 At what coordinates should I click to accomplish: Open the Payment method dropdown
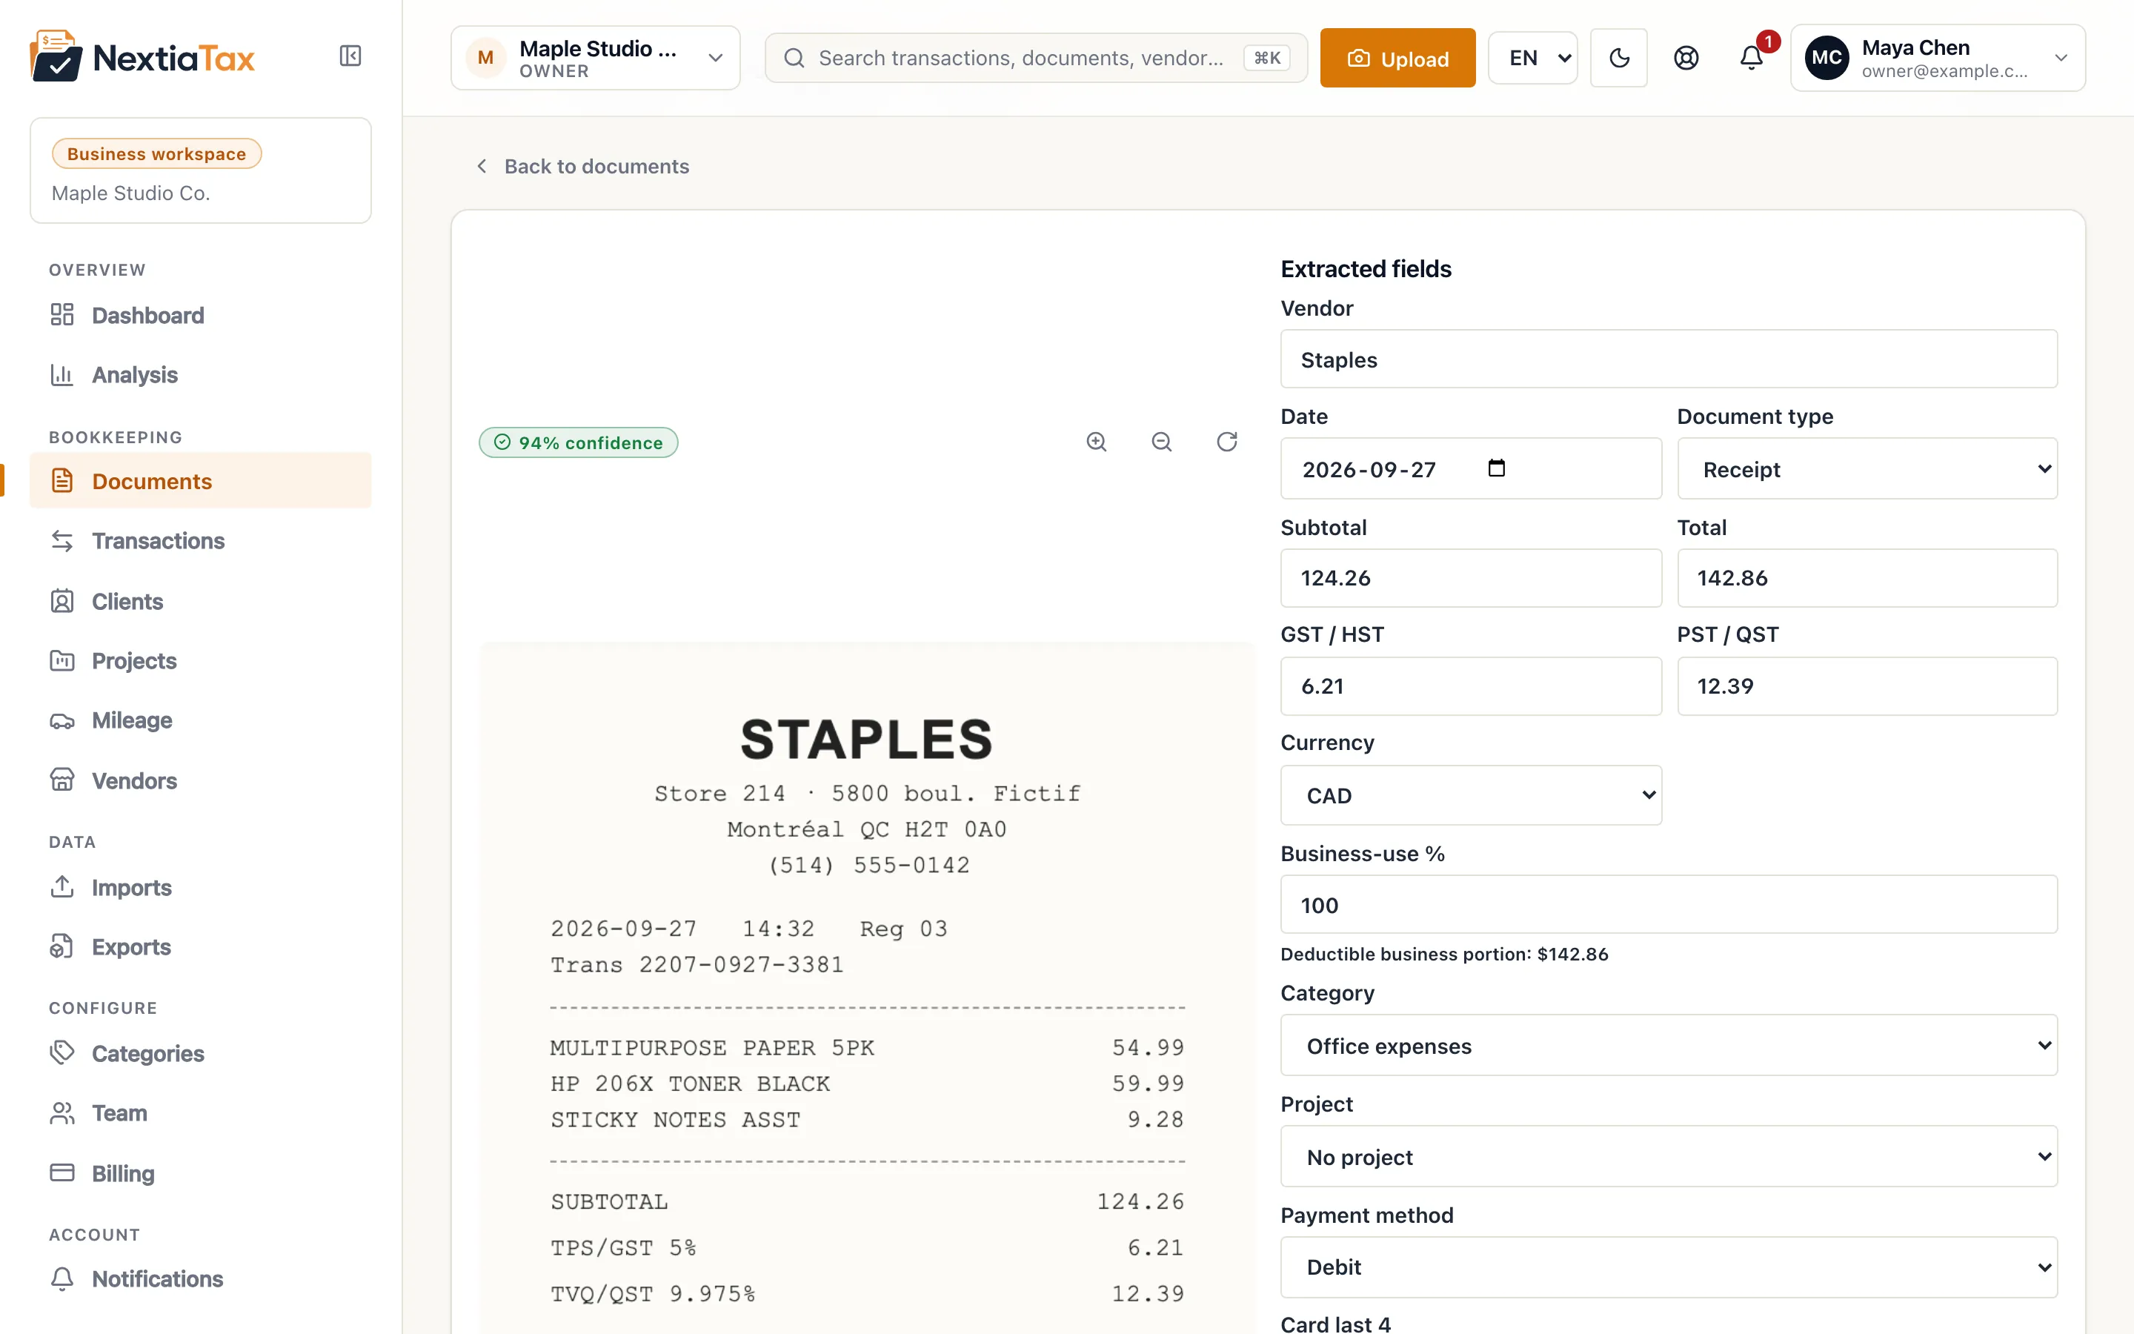point(1669,1267)
